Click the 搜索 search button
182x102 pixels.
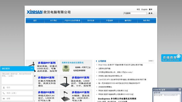click(150, 13)
